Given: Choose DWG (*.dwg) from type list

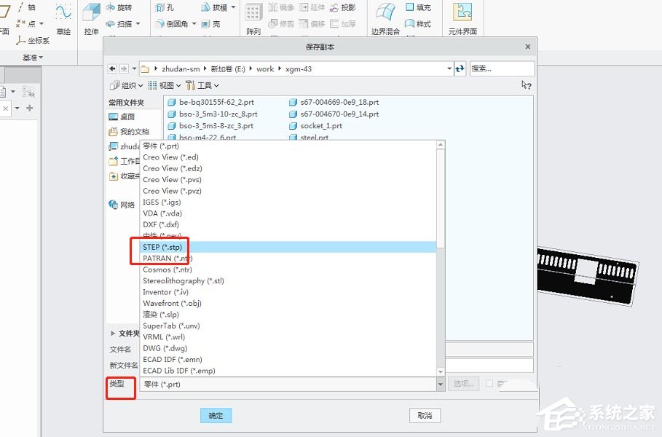Looking at the screenshot, I should tap(288, 348).
